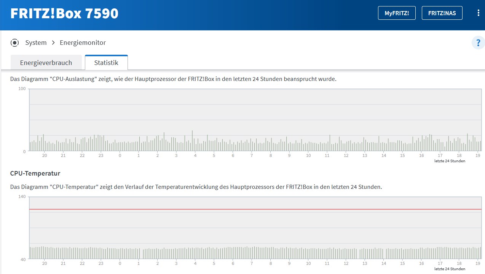Switch to the Energieverbrauch tab
Image resolution: width=485 pixels, height=274 pixels.
pyautogui.click(x=46, y=63)
